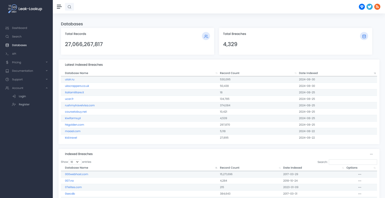Collapse the Account submenu chevron

[47, 88]
